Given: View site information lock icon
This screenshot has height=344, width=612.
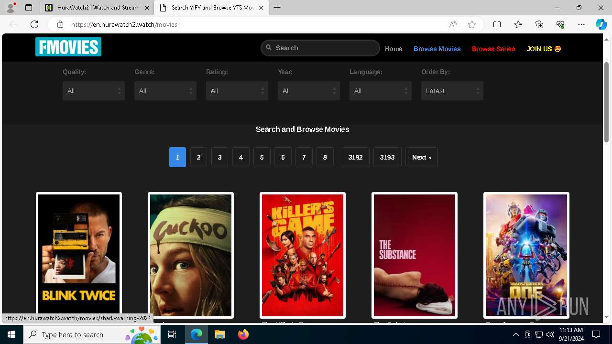Looking at the screenshot, I should 60,24.
